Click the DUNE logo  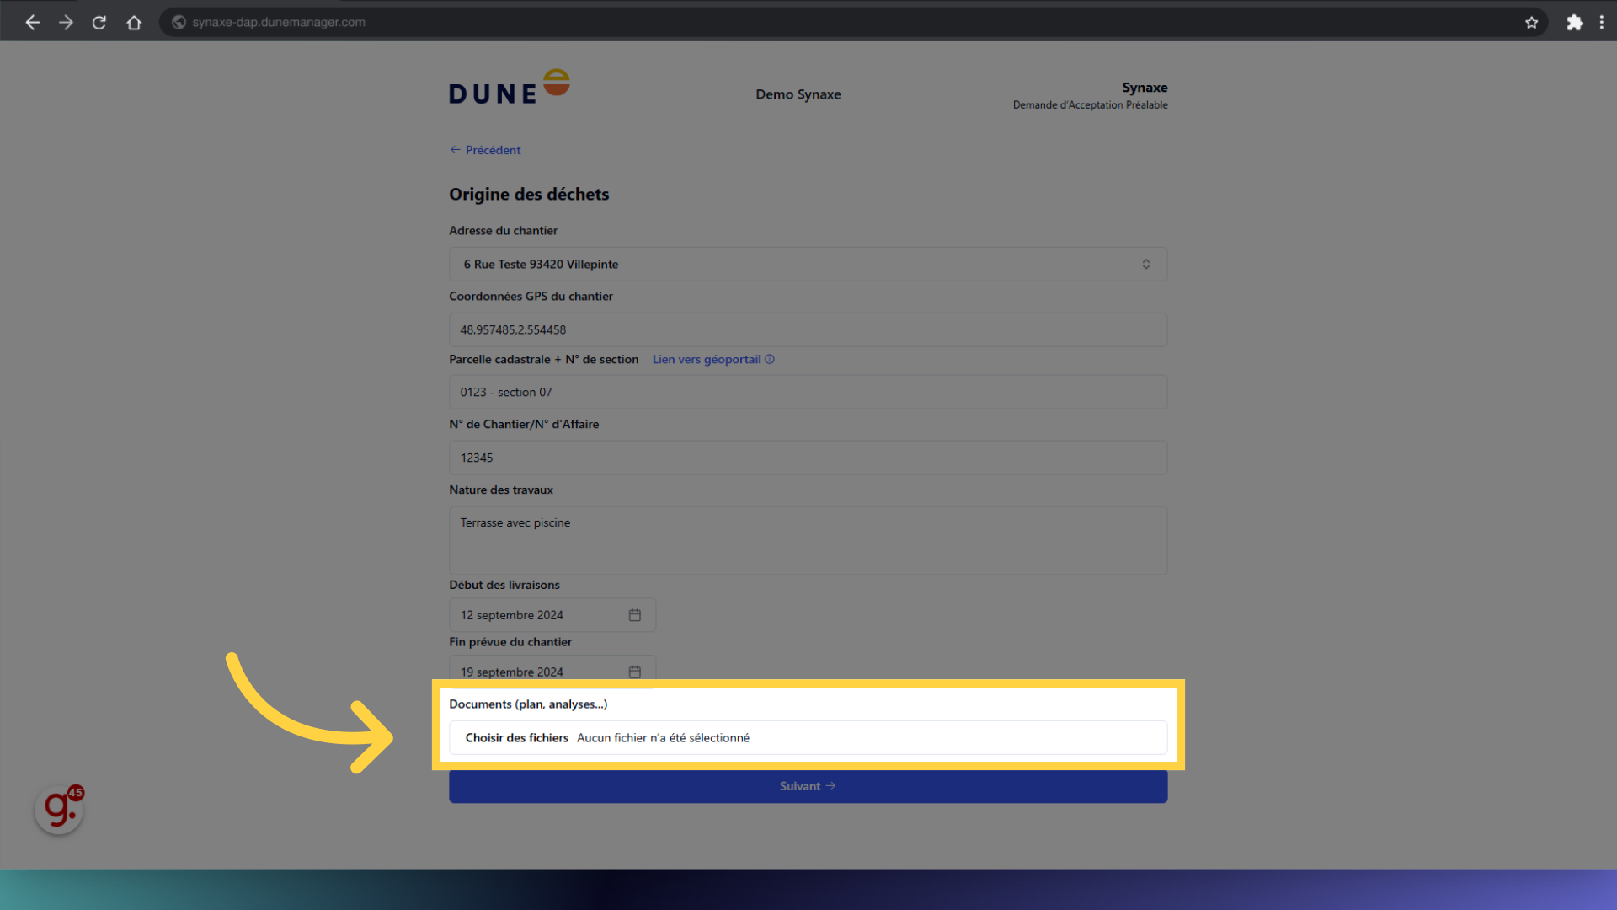(509, 85)
